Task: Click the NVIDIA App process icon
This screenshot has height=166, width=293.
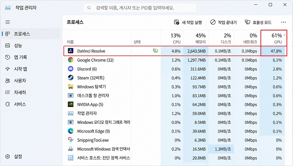Action: click(71, 104)
